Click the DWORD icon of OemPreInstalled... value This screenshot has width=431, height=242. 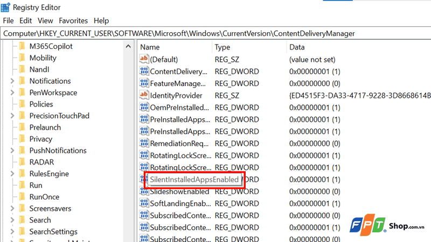coord(144,107)
